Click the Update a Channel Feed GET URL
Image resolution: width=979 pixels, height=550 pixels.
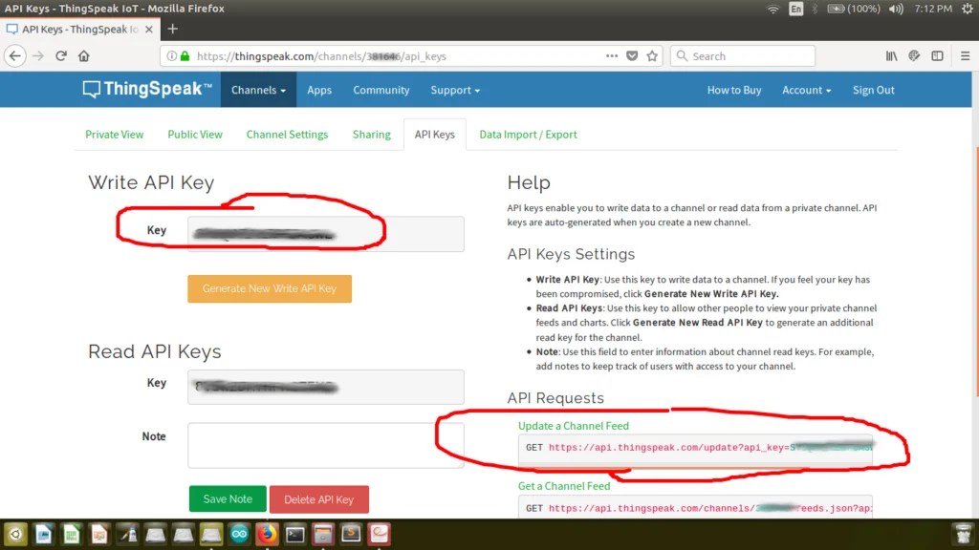tap(695, 448)
